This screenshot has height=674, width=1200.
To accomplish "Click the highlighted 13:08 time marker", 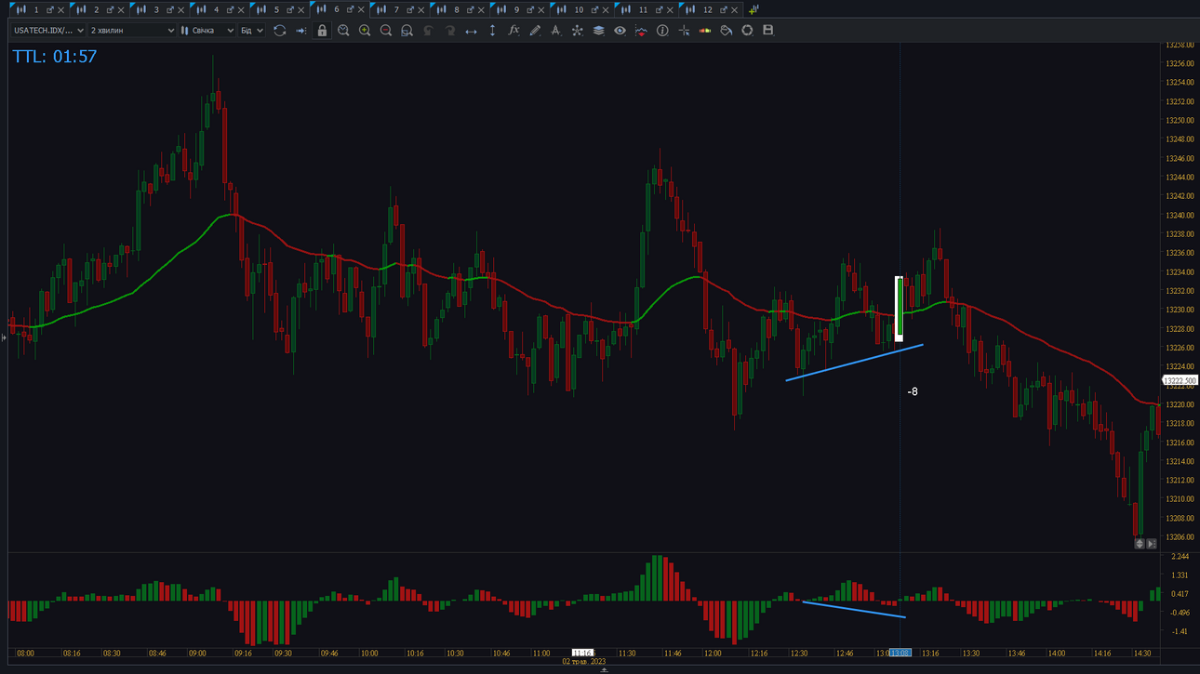I will [x=900, y=654].
